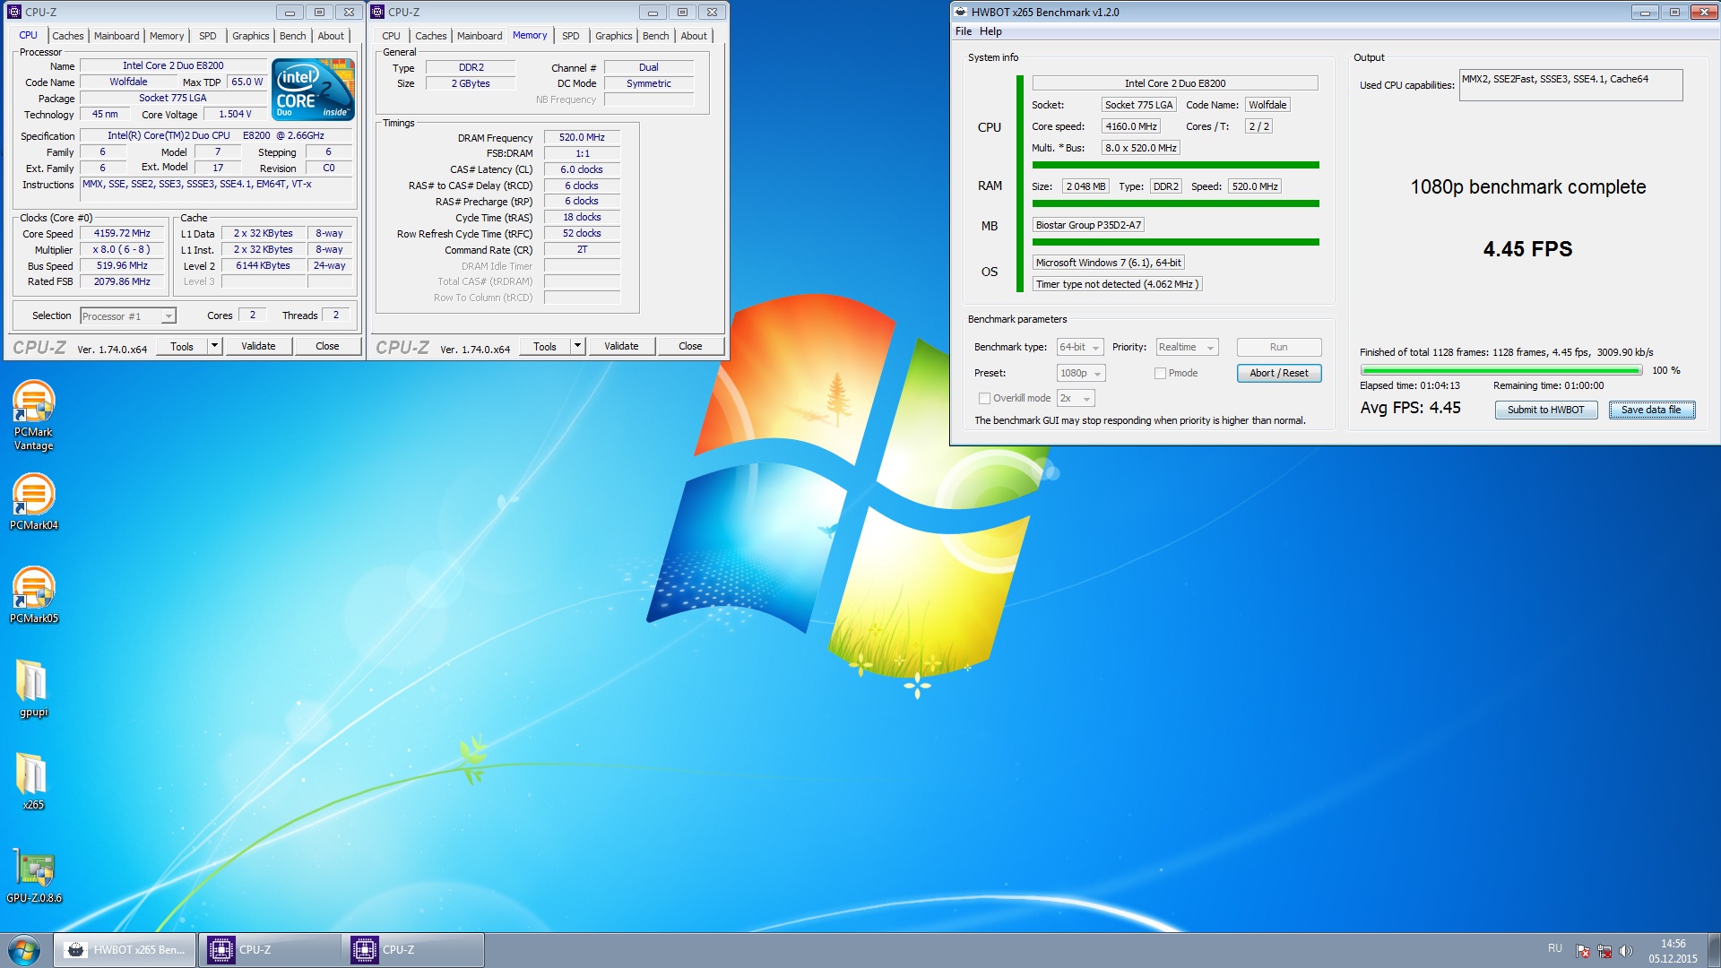Open the system clock showing 14:56
This screenshot has height=968, width=1721.
(1673, 951)
